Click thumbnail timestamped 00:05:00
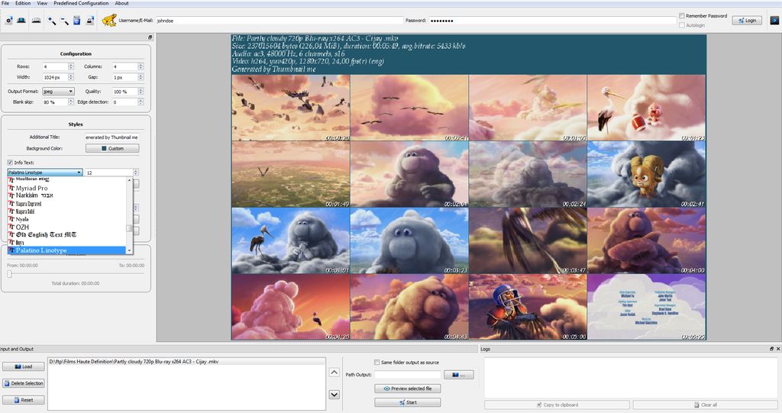 (528, 307)
